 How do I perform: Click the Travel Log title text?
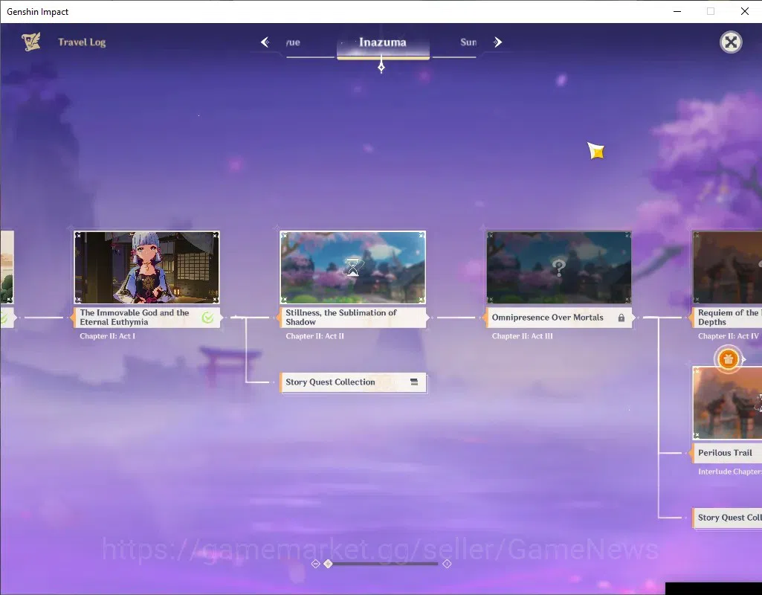(82, 42)
